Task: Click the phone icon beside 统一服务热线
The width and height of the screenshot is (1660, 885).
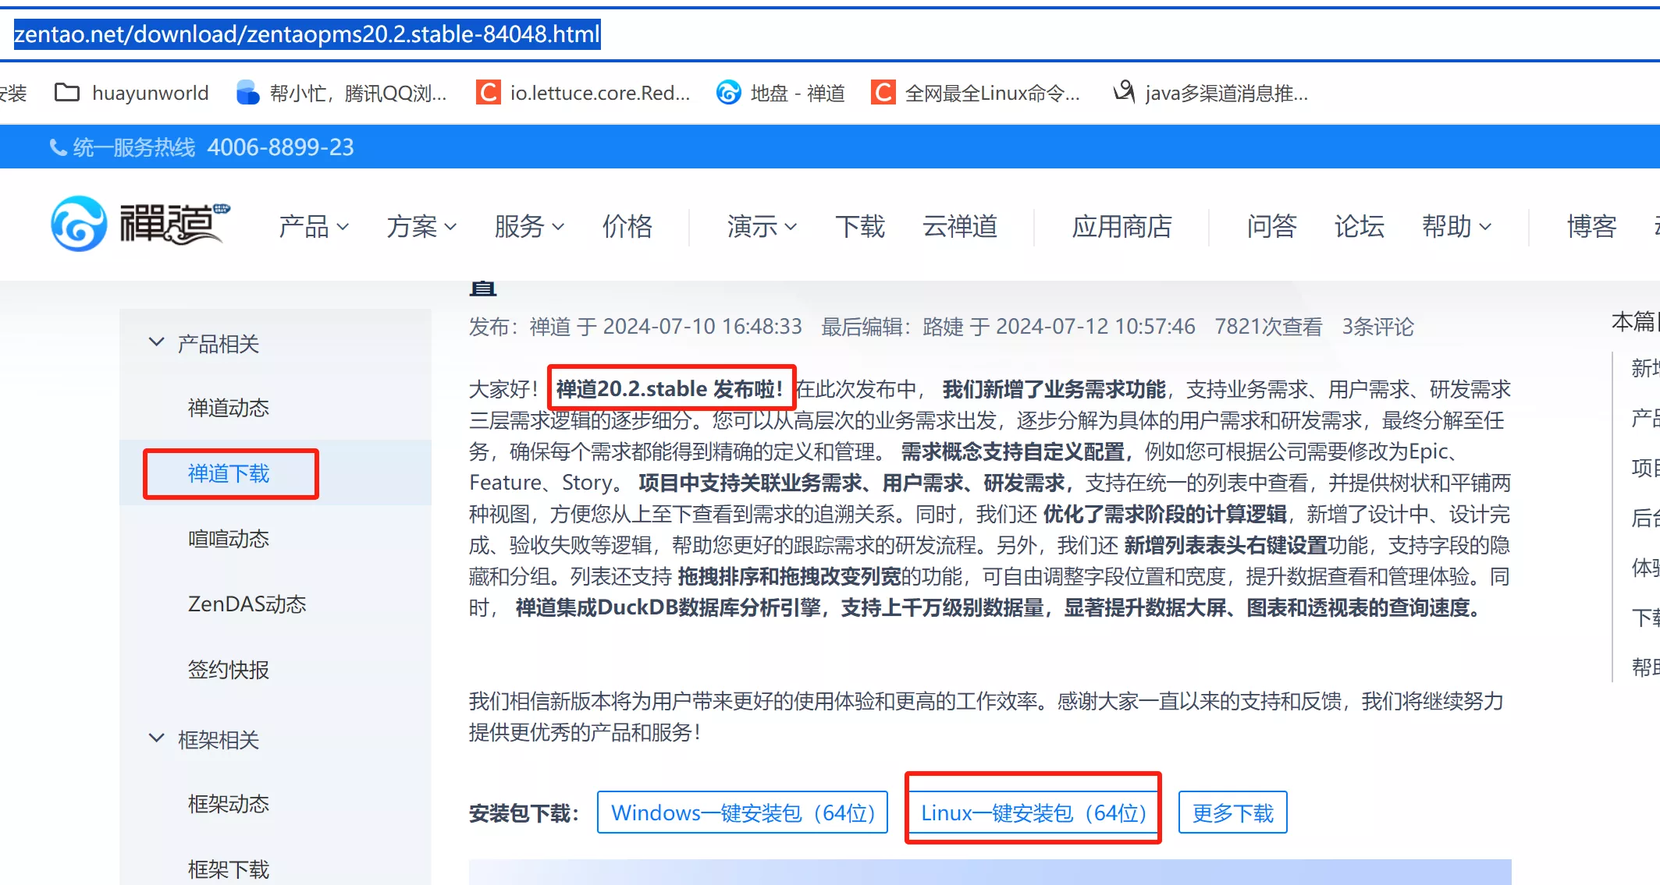Action: (x=58, y=147)
